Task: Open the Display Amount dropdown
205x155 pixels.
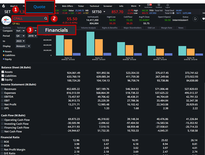Action: (23, 46)
